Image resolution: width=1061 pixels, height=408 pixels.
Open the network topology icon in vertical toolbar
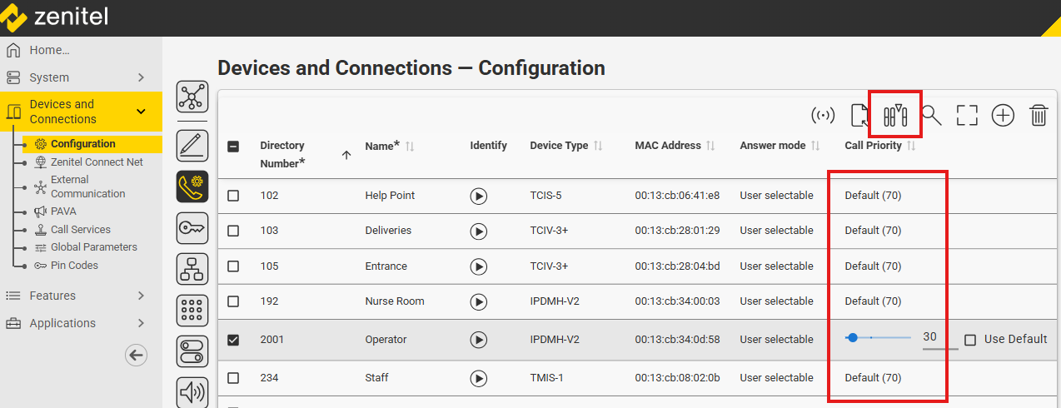[192, 97]
